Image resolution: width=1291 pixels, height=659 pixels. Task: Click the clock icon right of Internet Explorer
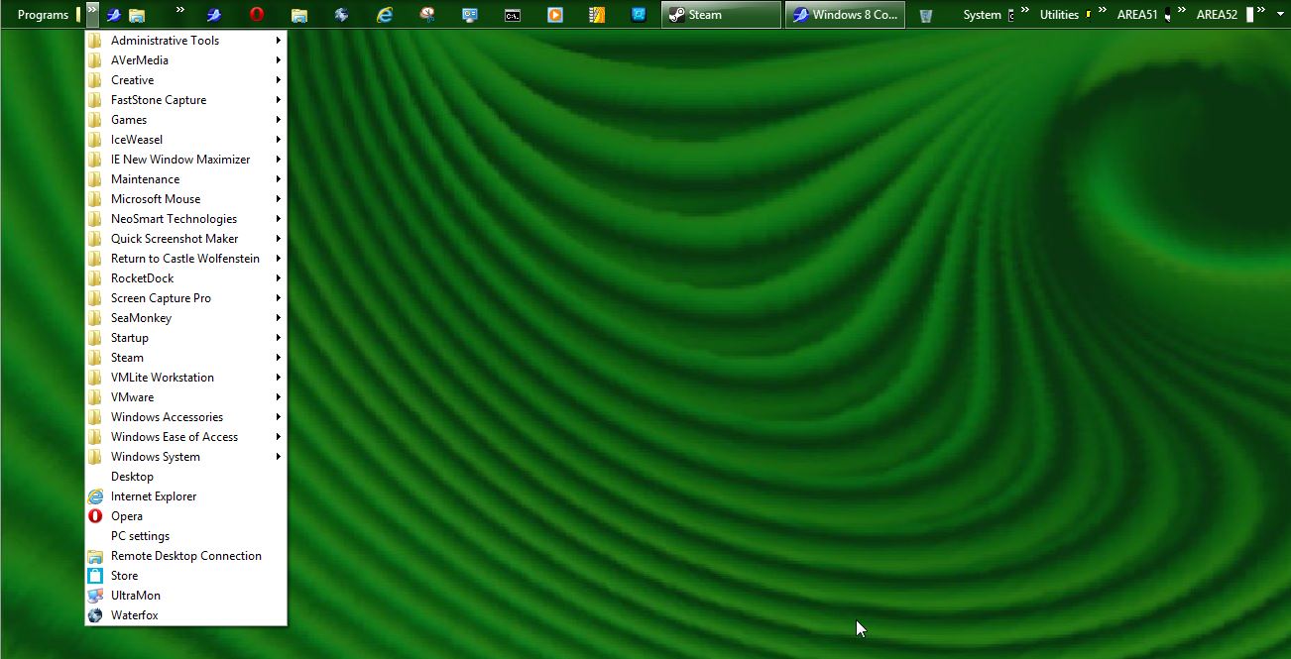tap(427, 15)
